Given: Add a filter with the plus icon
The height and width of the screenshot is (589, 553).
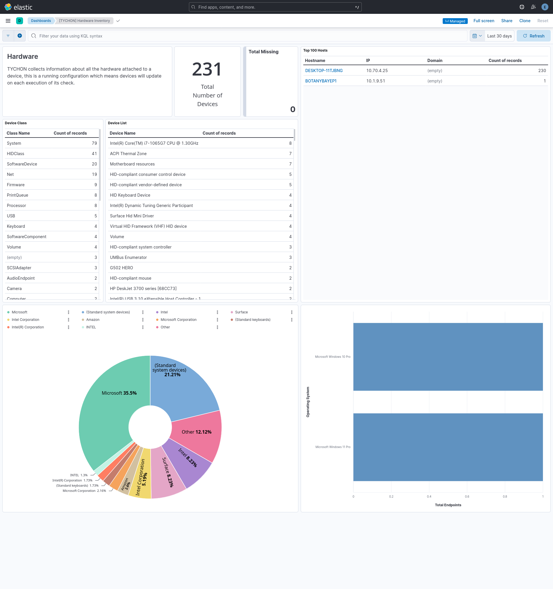Looking at the screenshot, I should (x=20, y=36).
